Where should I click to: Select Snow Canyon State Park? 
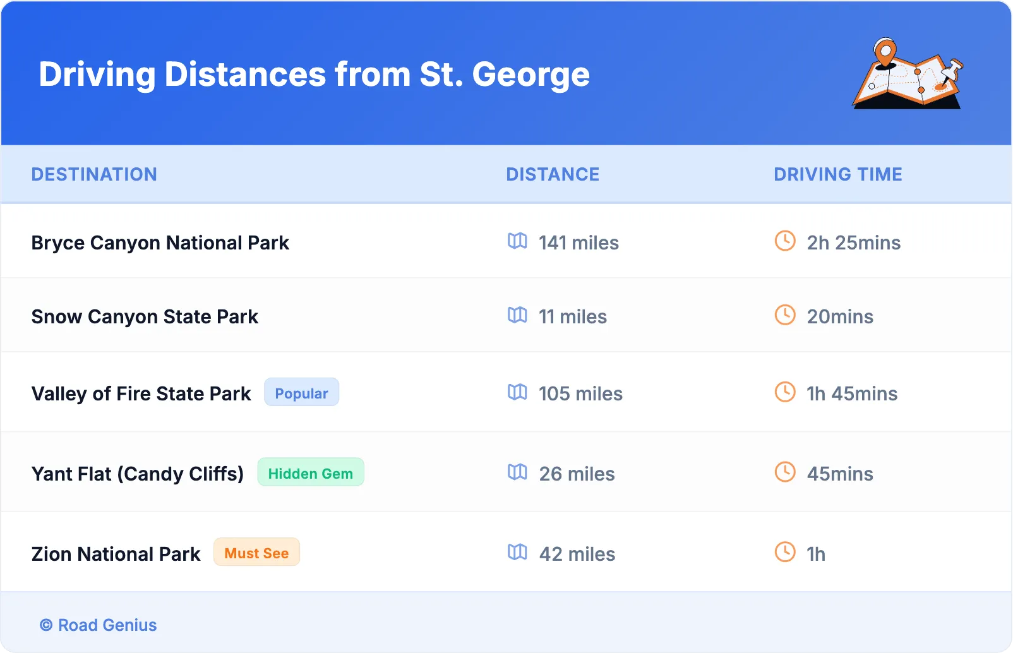[x=145, y=317]
